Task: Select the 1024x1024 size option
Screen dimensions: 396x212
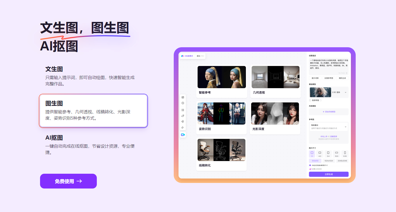Action: tap(328, 161)
